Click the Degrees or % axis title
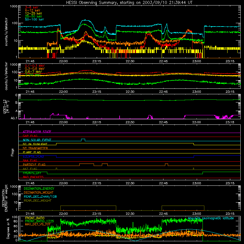Viewport: 244px width, 244px height. [x=8, y=228]
